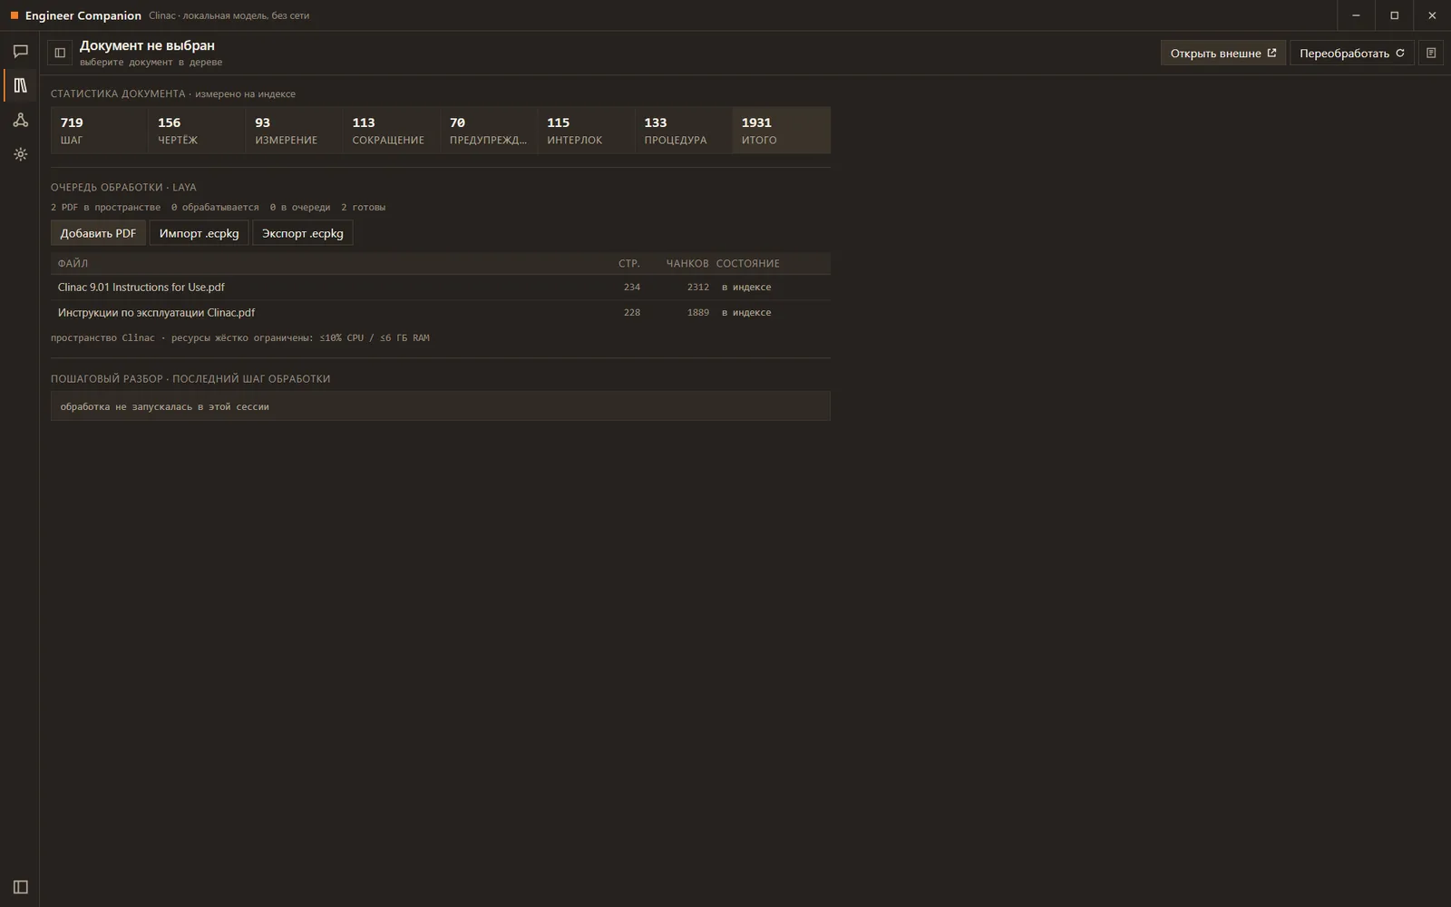Select the 93 ИЗМЕРЕНИЕ statistic card

(x=293, y=131)
